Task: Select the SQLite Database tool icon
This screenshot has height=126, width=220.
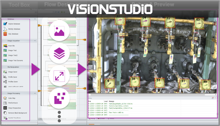Action: (x=5, y=24)
